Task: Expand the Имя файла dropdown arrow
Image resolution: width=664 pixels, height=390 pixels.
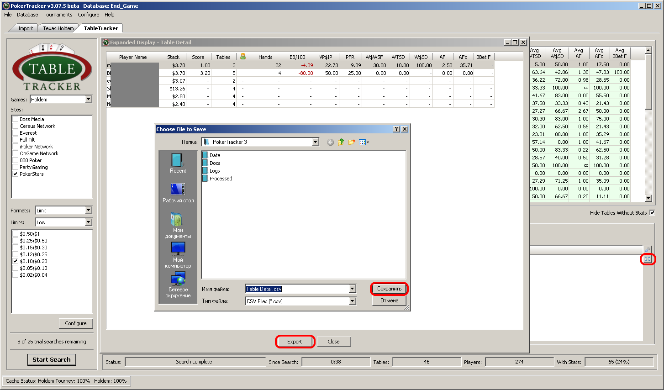Action: [352, 289]
